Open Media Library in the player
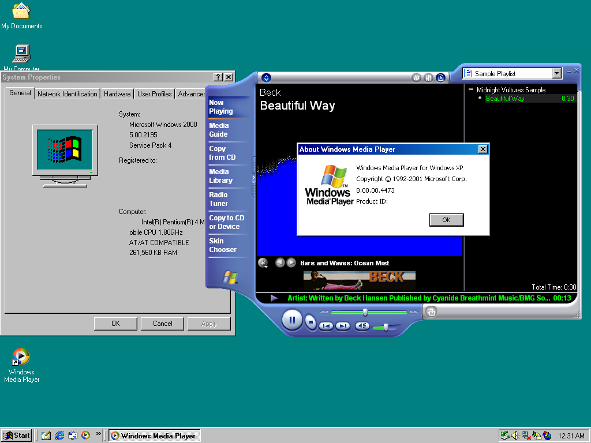 [x=220, y=176]
